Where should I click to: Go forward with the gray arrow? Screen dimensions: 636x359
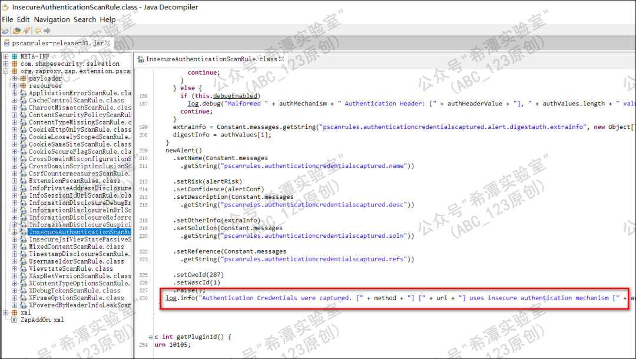tap(47, 31)
